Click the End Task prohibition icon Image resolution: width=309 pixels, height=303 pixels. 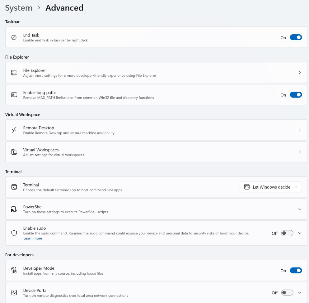pyautogui.click(x=14, y=37)
